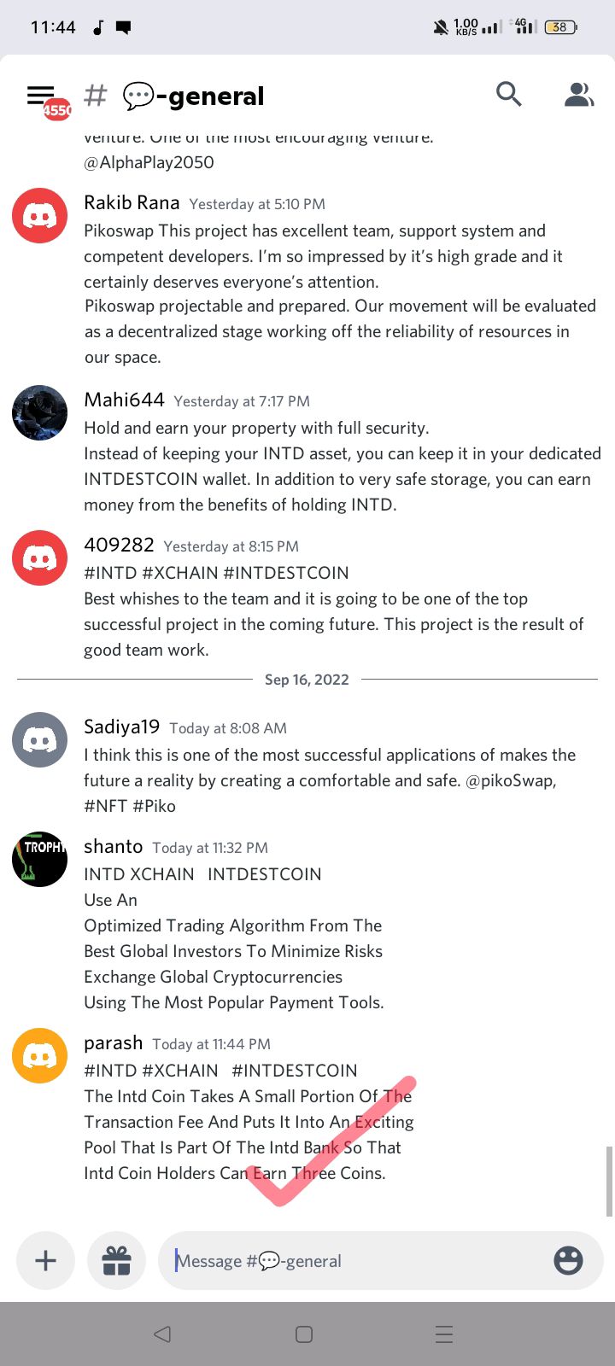Image resolution: width=615 pixels, height=1366 pixels.
Task: Open the gift Nitro icon
Action: (117, 1260)
